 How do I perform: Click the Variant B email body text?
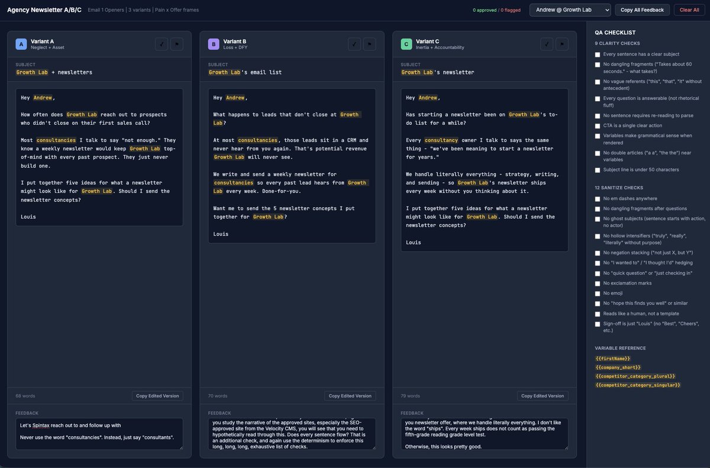click(x=292, y=166)
